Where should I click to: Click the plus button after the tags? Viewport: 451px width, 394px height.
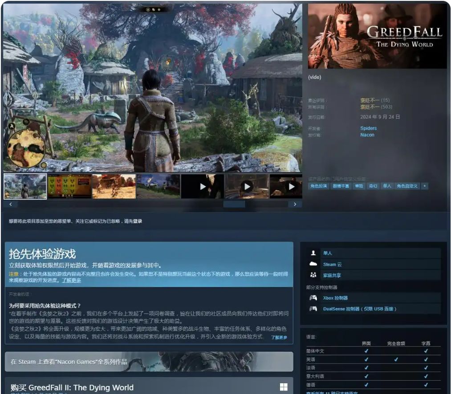[x=425, y=186]
